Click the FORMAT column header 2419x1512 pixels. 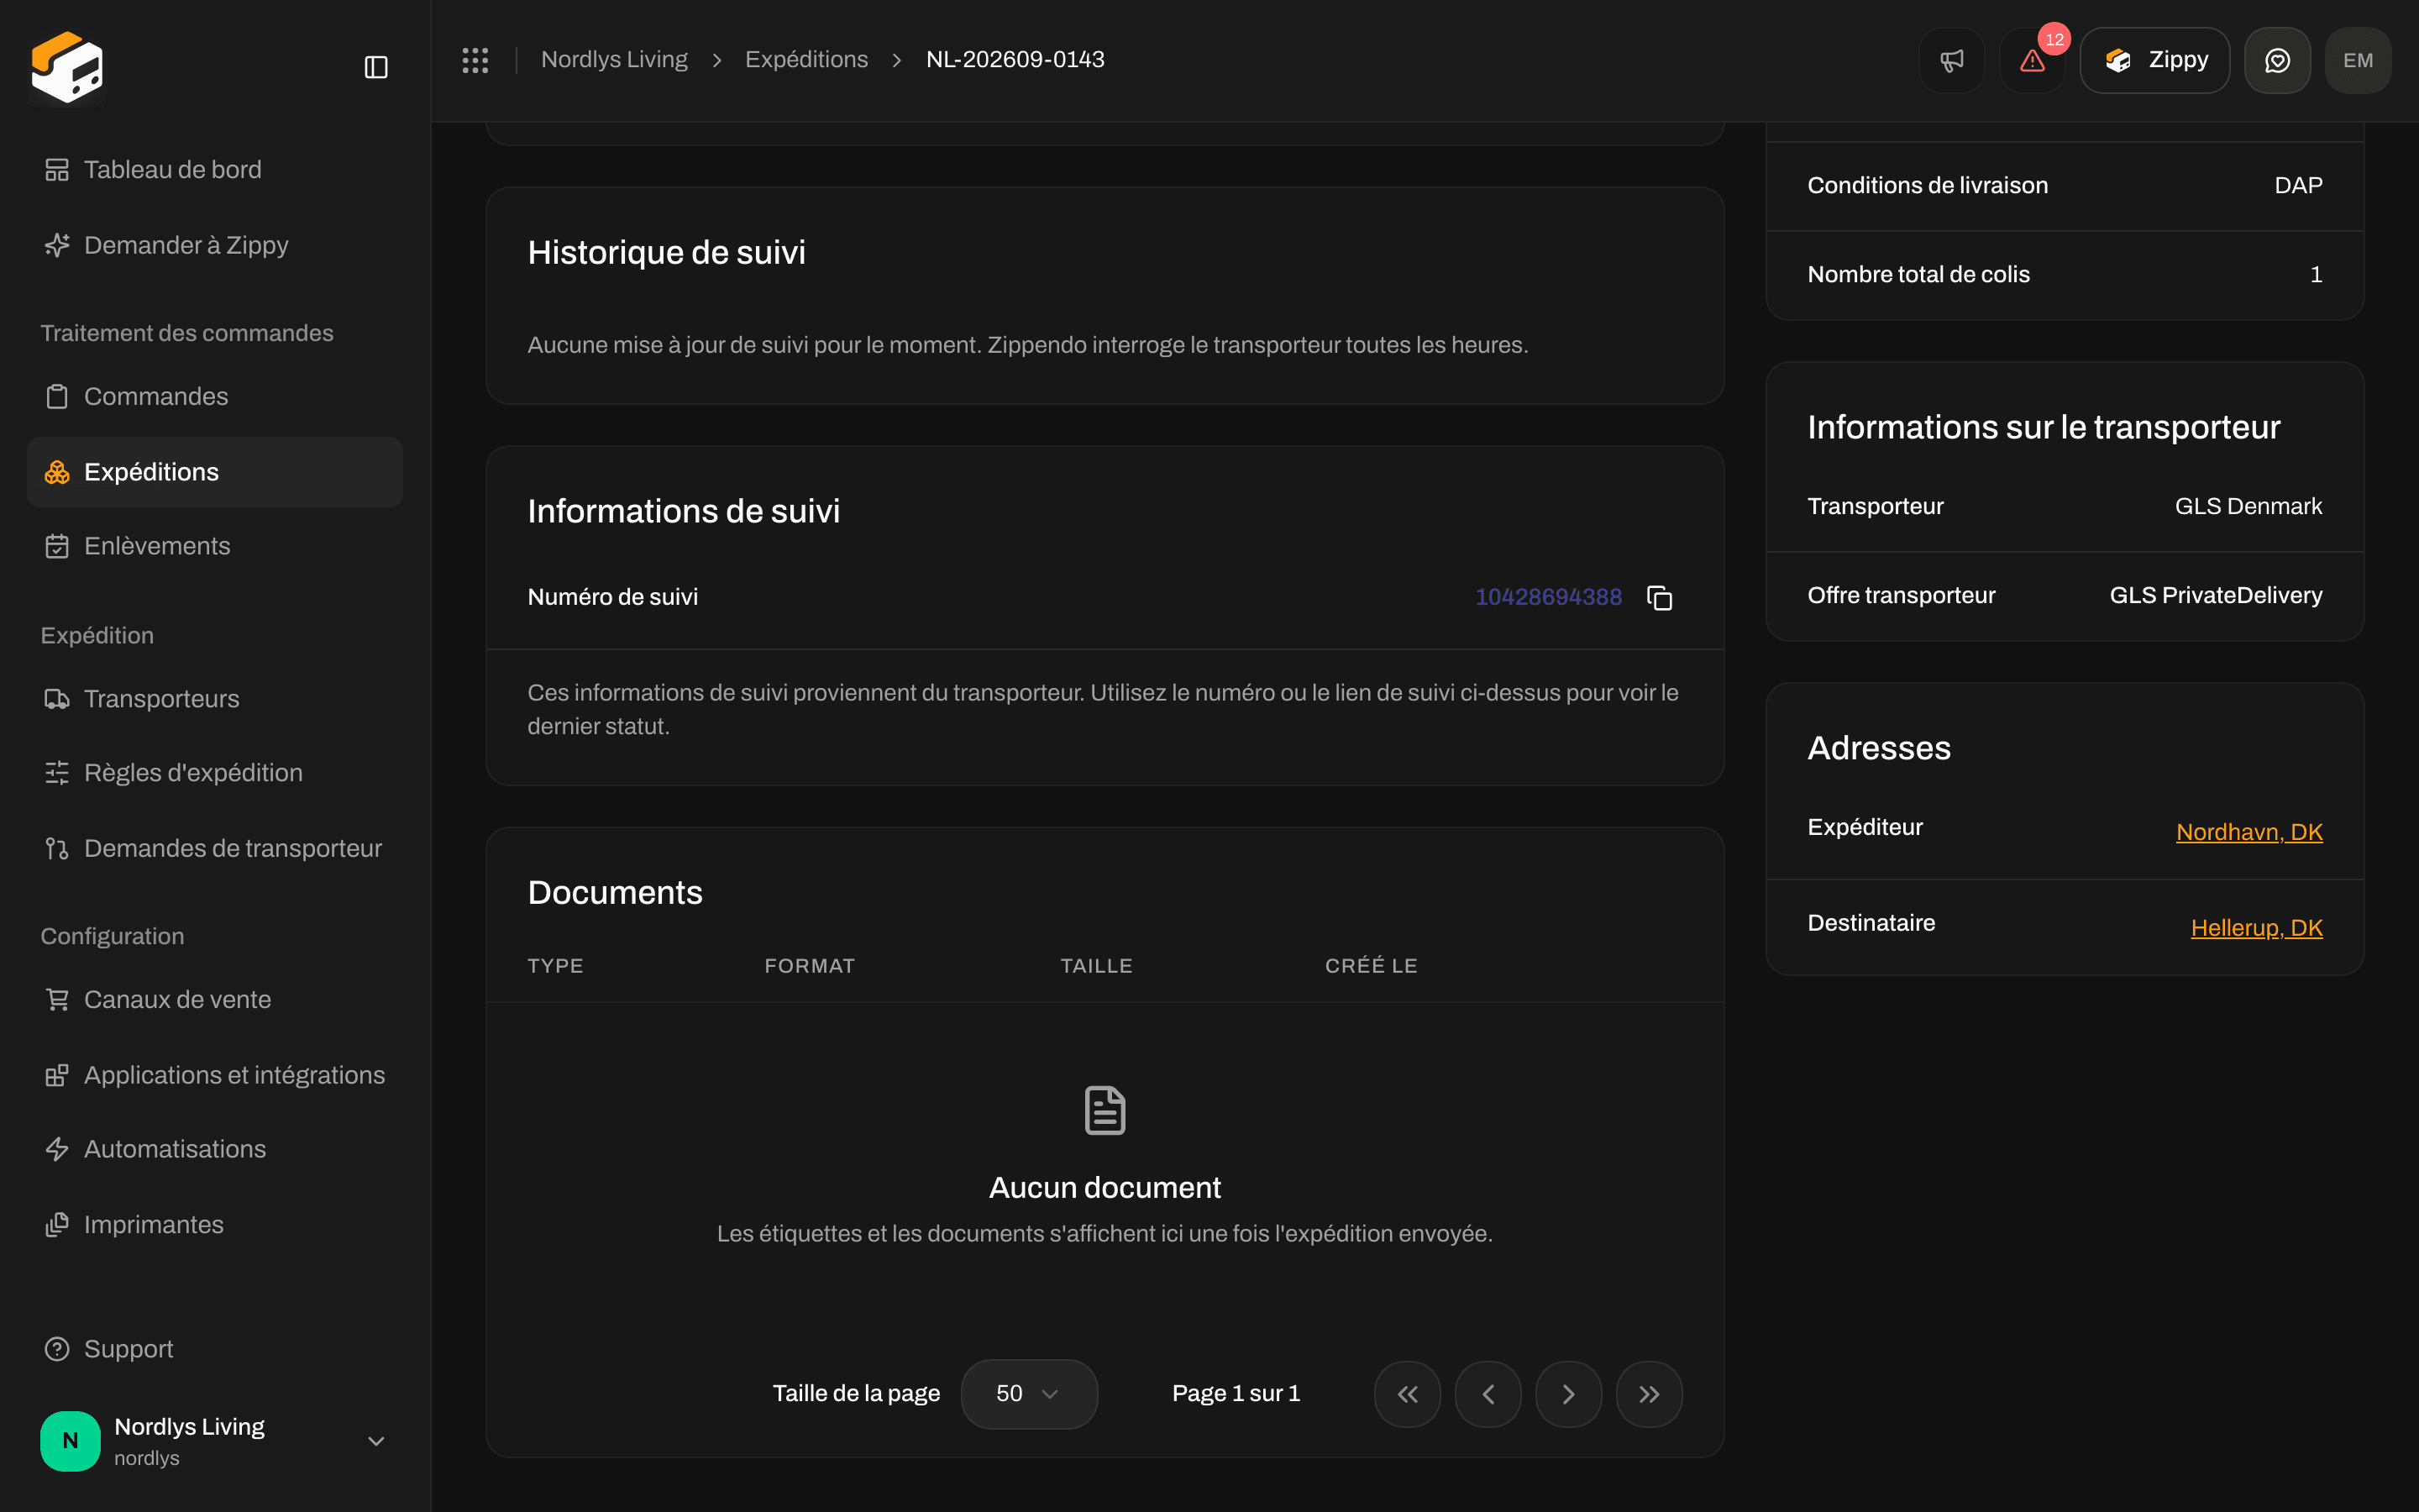coord(809,966)
